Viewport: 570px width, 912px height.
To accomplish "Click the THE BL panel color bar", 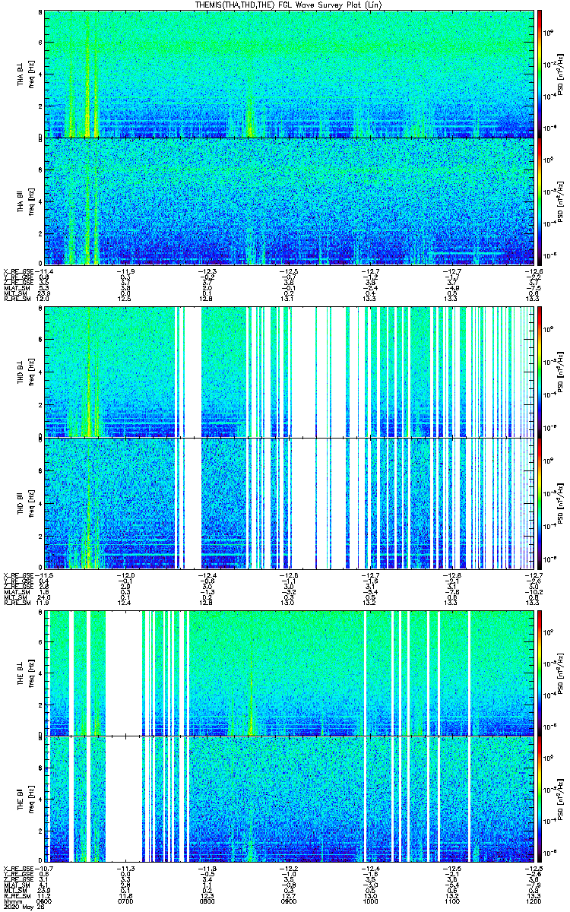I will (540, 673).
